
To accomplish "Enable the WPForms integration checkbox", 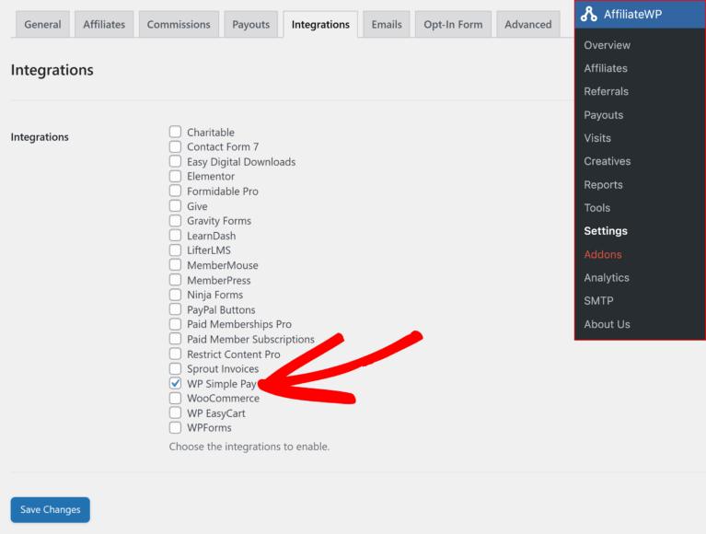I will (x=175, y=428).
